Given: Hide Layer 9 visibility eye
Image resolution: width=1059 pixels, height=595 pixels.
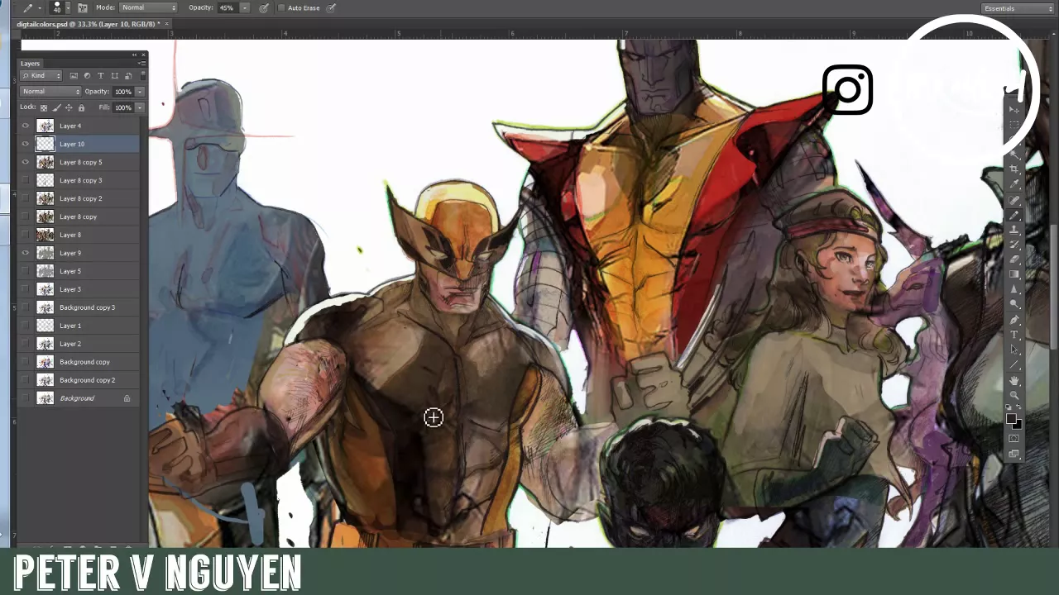Looking at the screenshot, I should coord(26,253).
